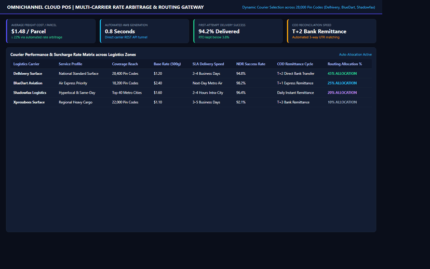Click the Delhivery Surface carrier name
Screen dimensions: 430x269
point(28,74)
